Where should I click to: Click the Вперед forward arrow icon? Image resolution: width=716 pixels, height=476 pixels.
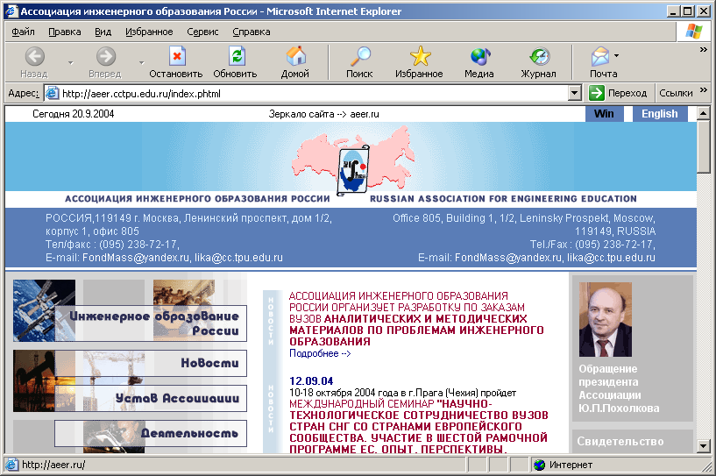105,56
